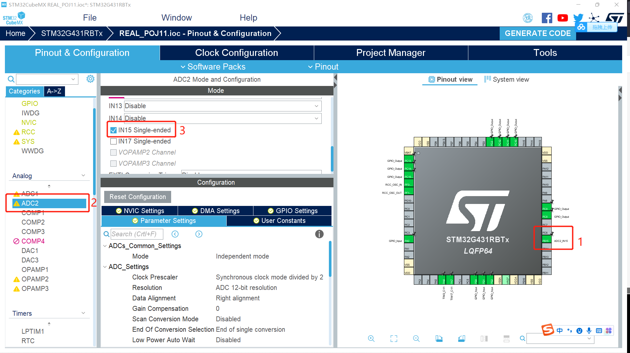Open the DMA Settings tab
The image size is (630, 353).
(x=216, y=211)
